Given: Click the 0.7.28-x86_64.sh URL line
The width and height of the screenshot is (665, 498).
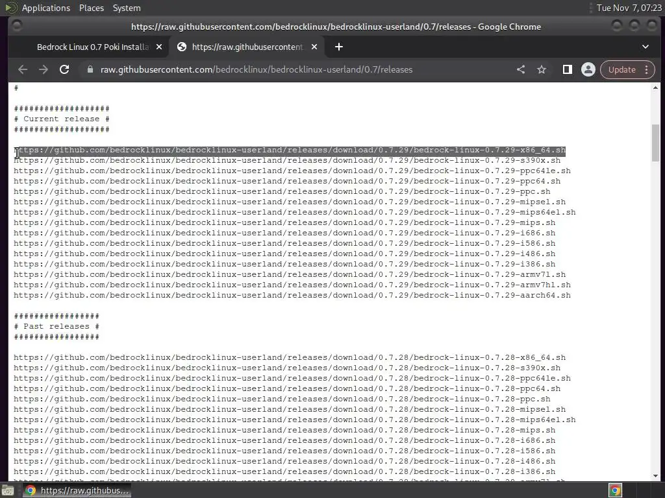Looking at the screenshot, I should click(x=290, y=357).
